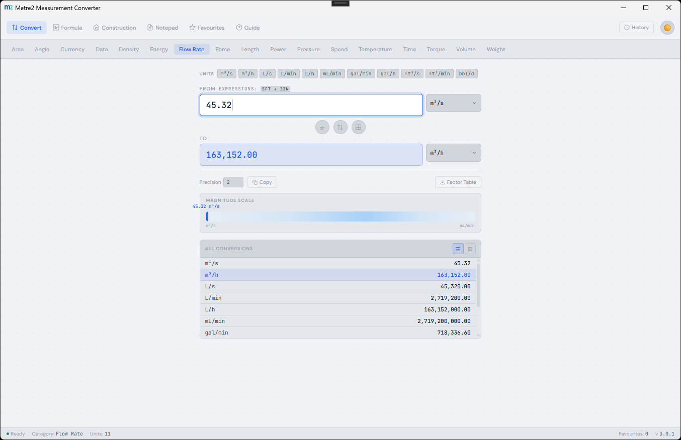Toggle the sun theme icon

(x=667, y=28)
